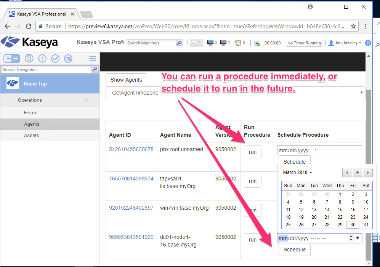Open the settings gear icon
The image size is (380, 267).
(x=368, y=43)
